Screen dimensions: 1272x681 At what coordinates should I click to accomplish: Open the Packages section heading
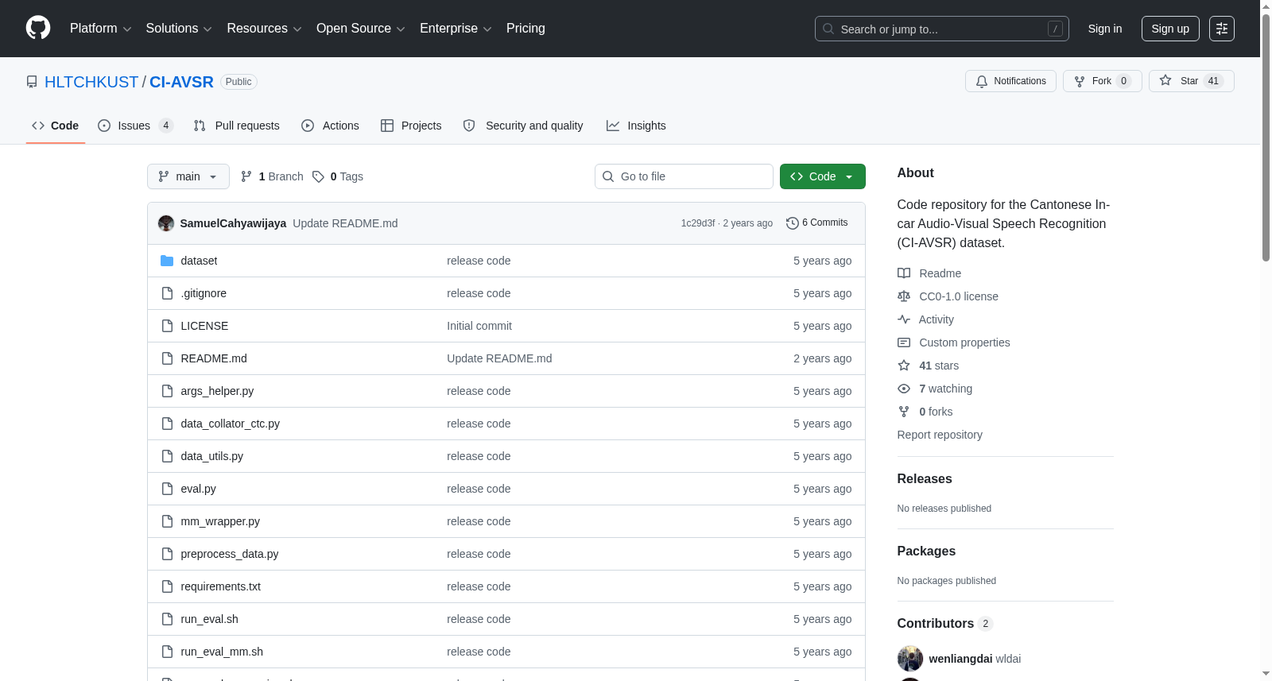click(926, 551)
